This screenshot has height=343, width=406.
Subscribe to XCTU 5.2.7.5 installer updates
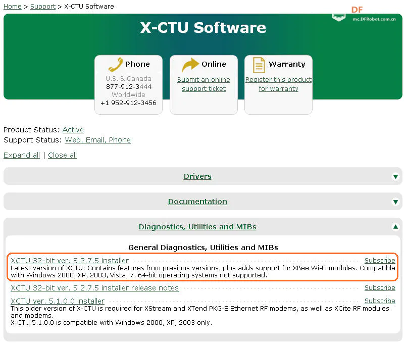click(x=380, y=260)
